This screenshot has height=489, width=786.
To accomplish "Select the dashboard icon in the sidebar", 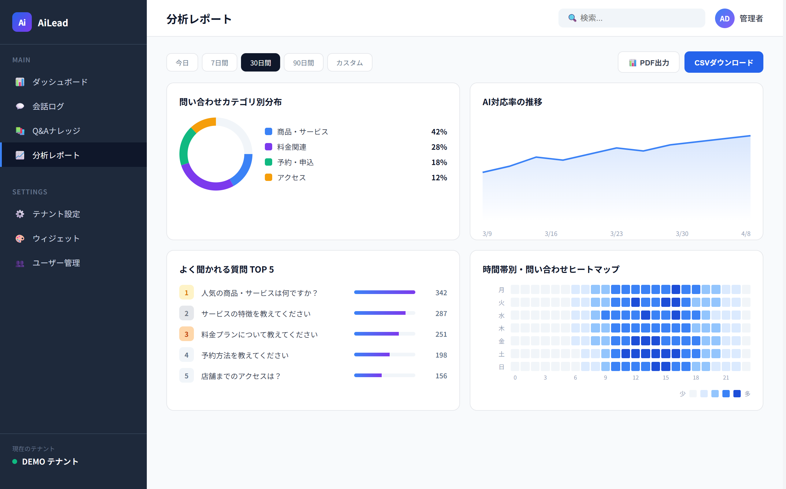I will coord(20,82).
